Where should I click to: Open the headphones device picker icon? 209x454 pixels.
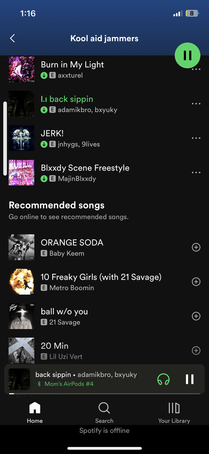(163, 379)
